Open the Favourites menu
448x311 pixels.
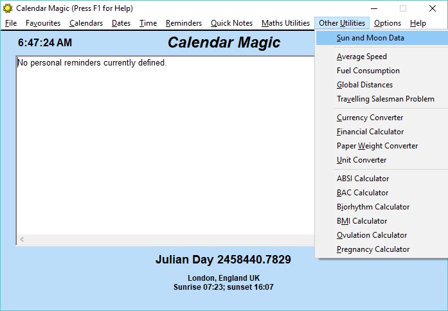pos(43,23)
